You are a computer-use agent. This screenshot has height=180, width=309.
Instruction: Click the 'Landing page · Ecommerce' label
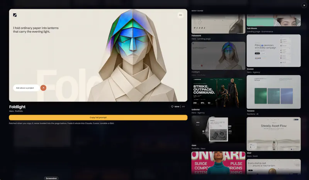[x=260, y=32]
